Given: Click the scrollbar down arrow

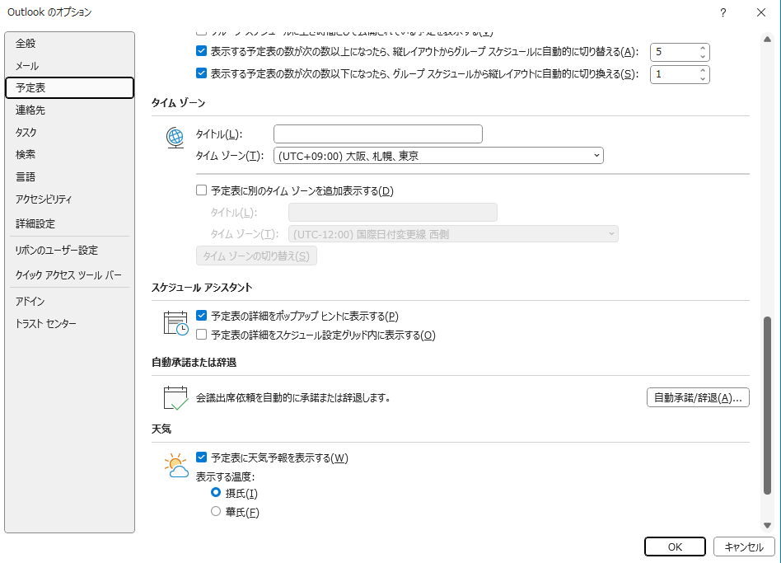Looking at the screenshot, I should [x=767, y=525].
